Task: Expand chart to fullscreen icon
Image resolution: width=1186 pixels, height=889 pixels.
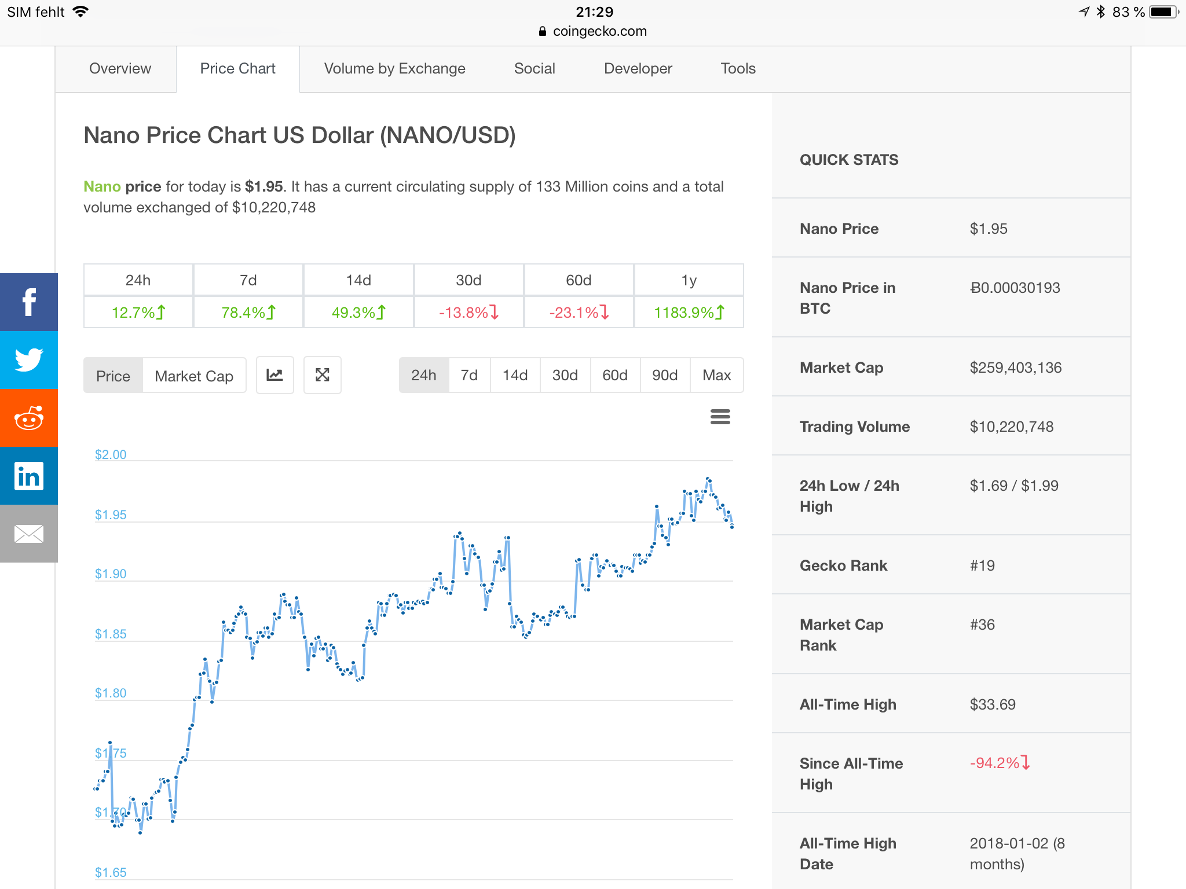Action: coord(322,375)
